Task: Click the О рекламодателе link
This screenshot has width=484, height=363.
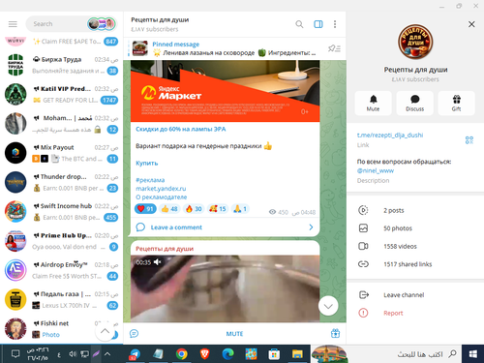Action: (x=161, y=197)
